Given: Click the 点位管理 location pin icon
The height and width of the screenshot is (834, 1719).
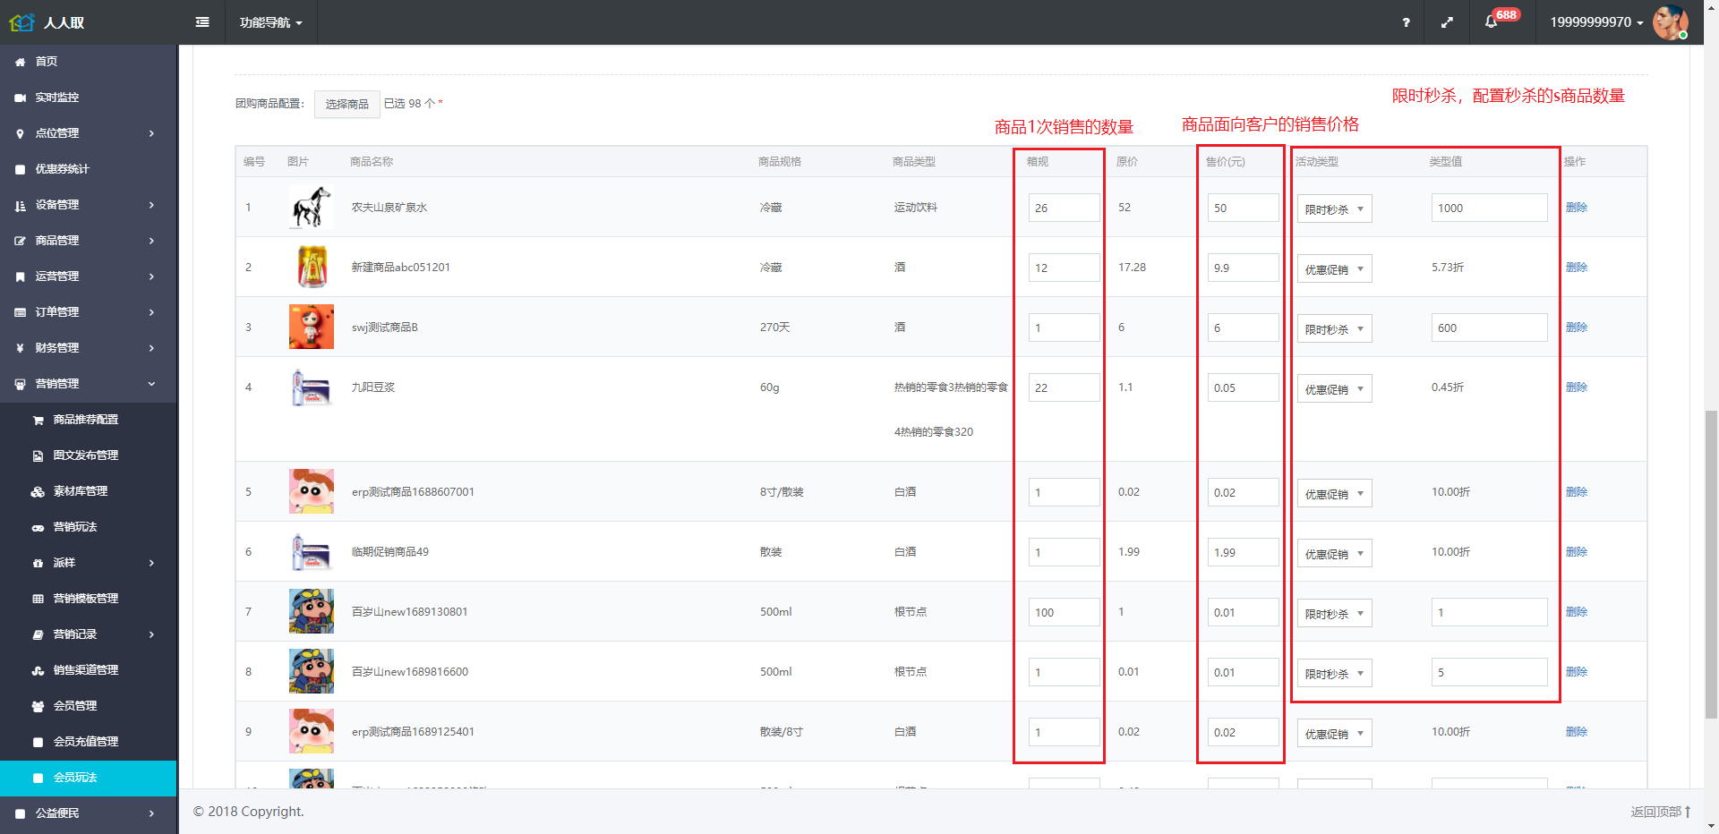Looking at the screenshot, I should coord(20,133).
